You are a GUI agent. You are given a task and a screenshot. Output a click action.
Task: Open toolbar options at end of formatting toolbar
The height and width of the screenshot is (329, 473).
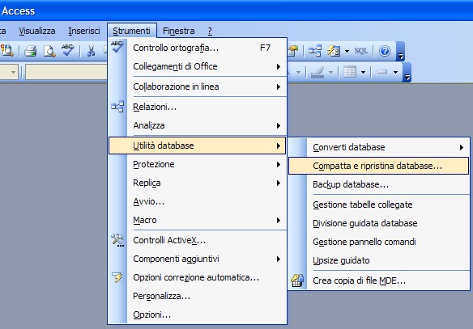407,72
